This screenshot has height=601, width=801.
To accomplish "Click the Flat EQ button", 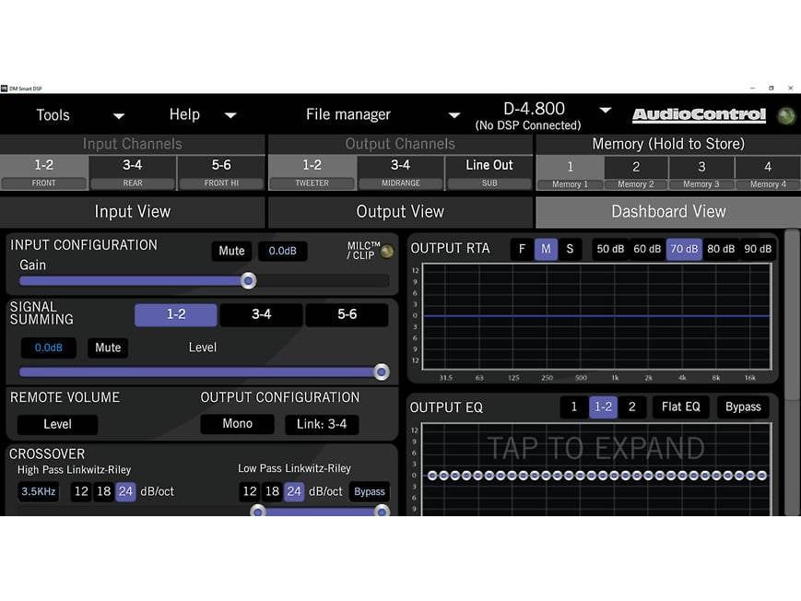I will point(681,407).
